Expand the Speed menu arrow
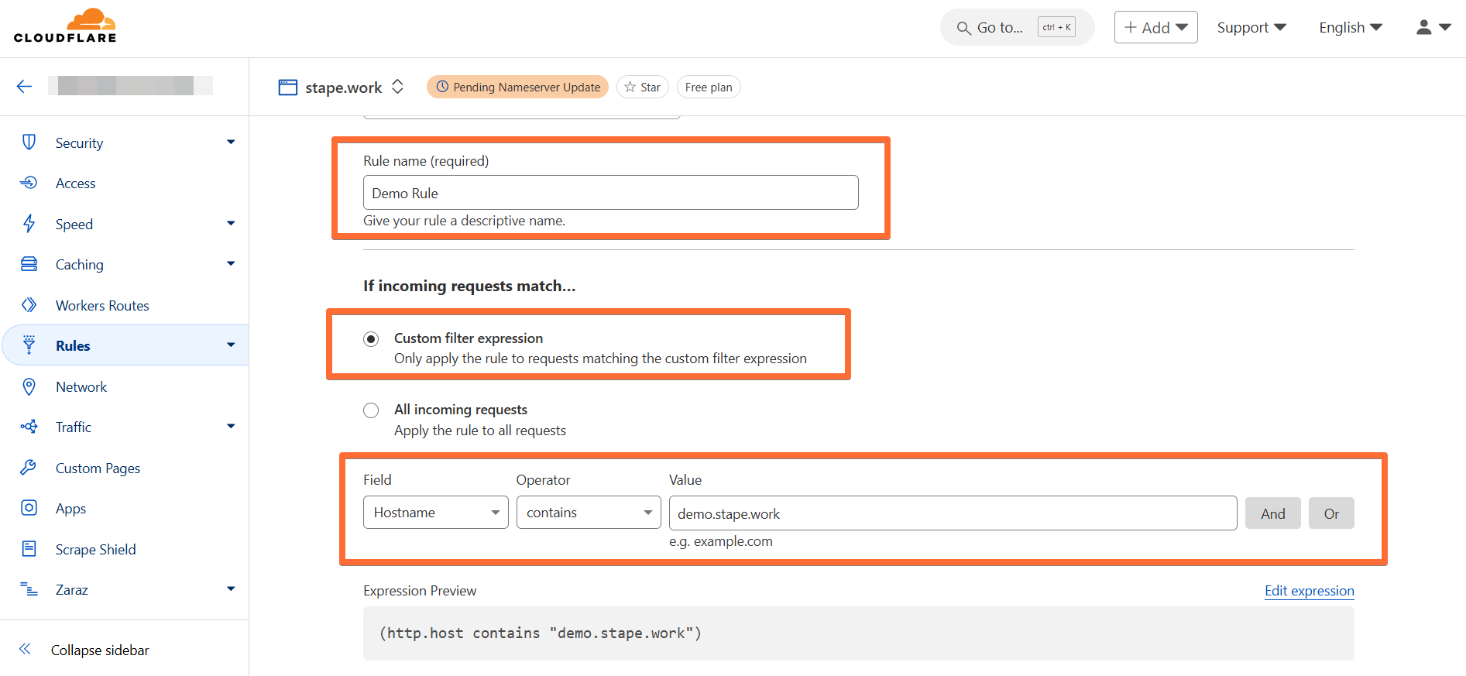The height and width of the screenshot is (676, 1466). [x=231, y=224]
